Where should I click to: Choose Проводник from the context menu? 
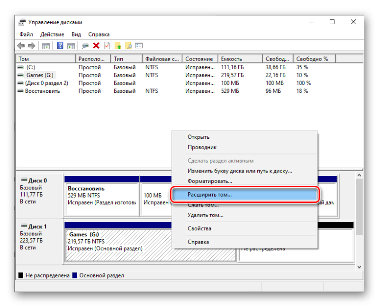[244, 147]
